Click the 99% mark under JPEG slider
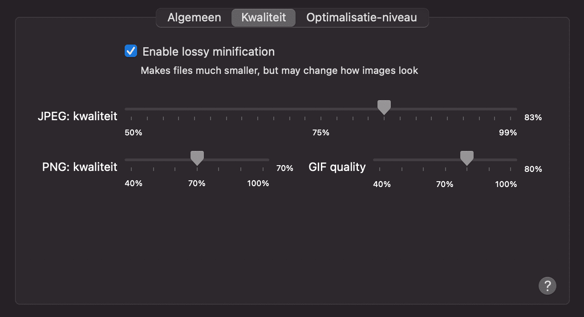The width and height of the screenshot is (584, 317). pos(508,133)
